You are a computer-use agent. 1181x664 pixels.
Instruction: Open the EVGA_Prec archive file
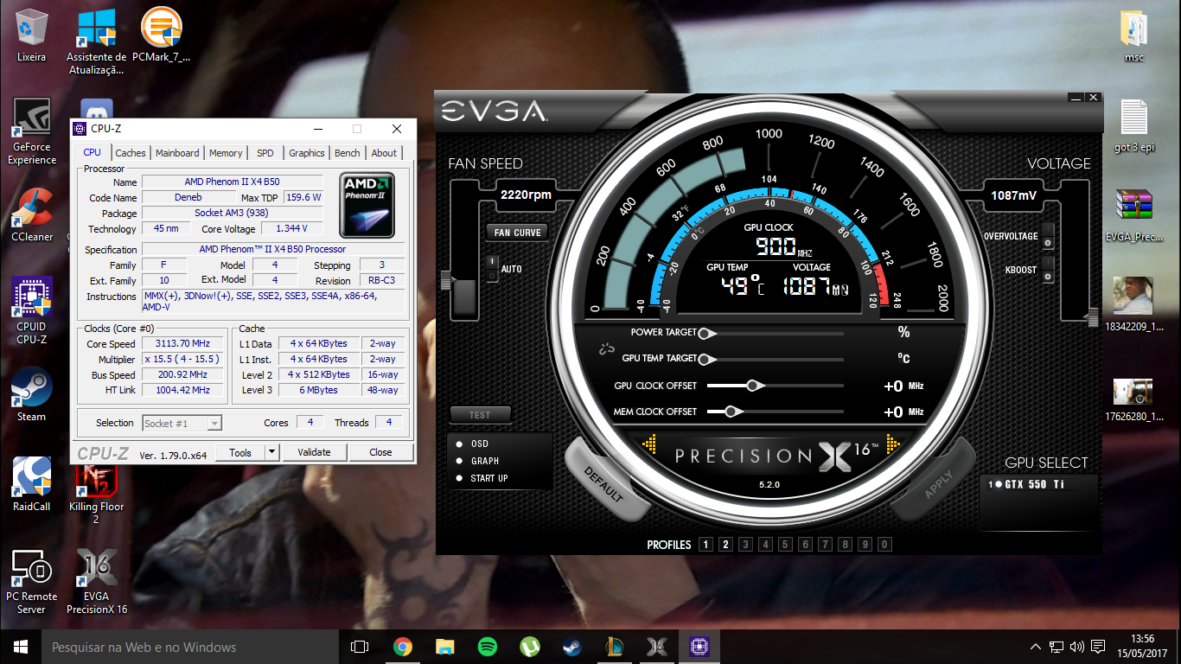coord(1133,215)
